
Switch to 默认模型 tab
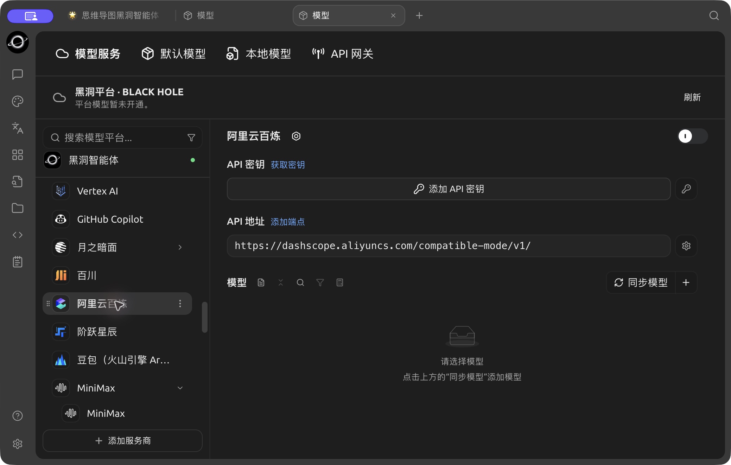coord(173,54)
